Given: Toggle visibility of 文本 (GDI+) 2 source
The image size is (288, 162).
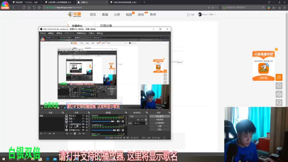Looking at the screenshot, I should [83, 127].
